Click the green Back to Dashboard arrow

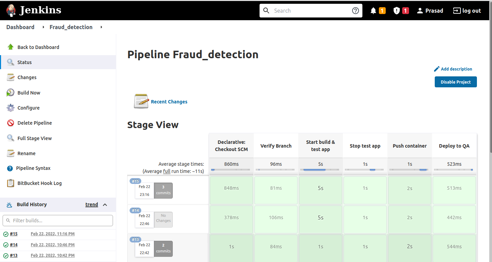(x=11, y=47)
